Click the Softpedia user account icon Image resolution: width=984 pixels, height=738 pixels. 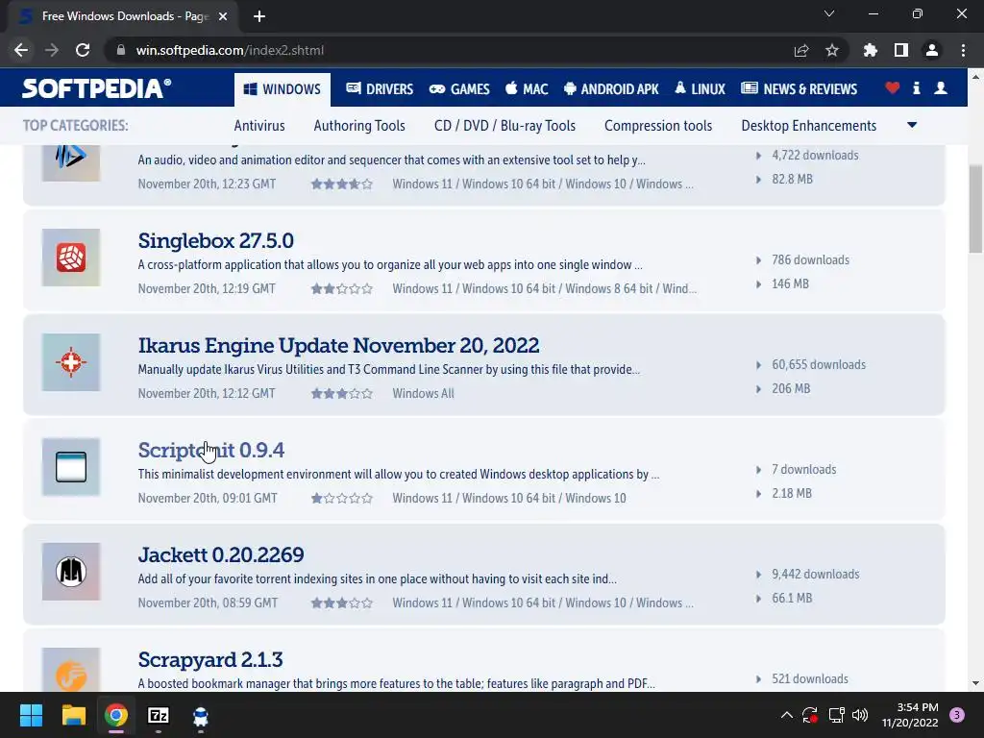pos(941,87)
